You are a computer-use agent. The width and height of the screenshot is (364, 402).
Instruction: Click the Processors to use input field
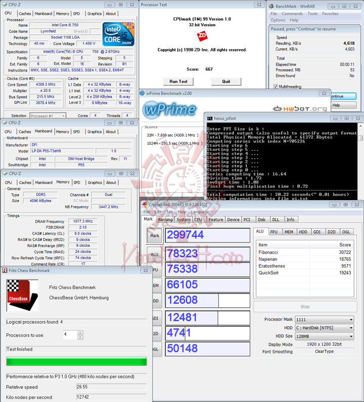pyautogui.click(x=70, y=335)
